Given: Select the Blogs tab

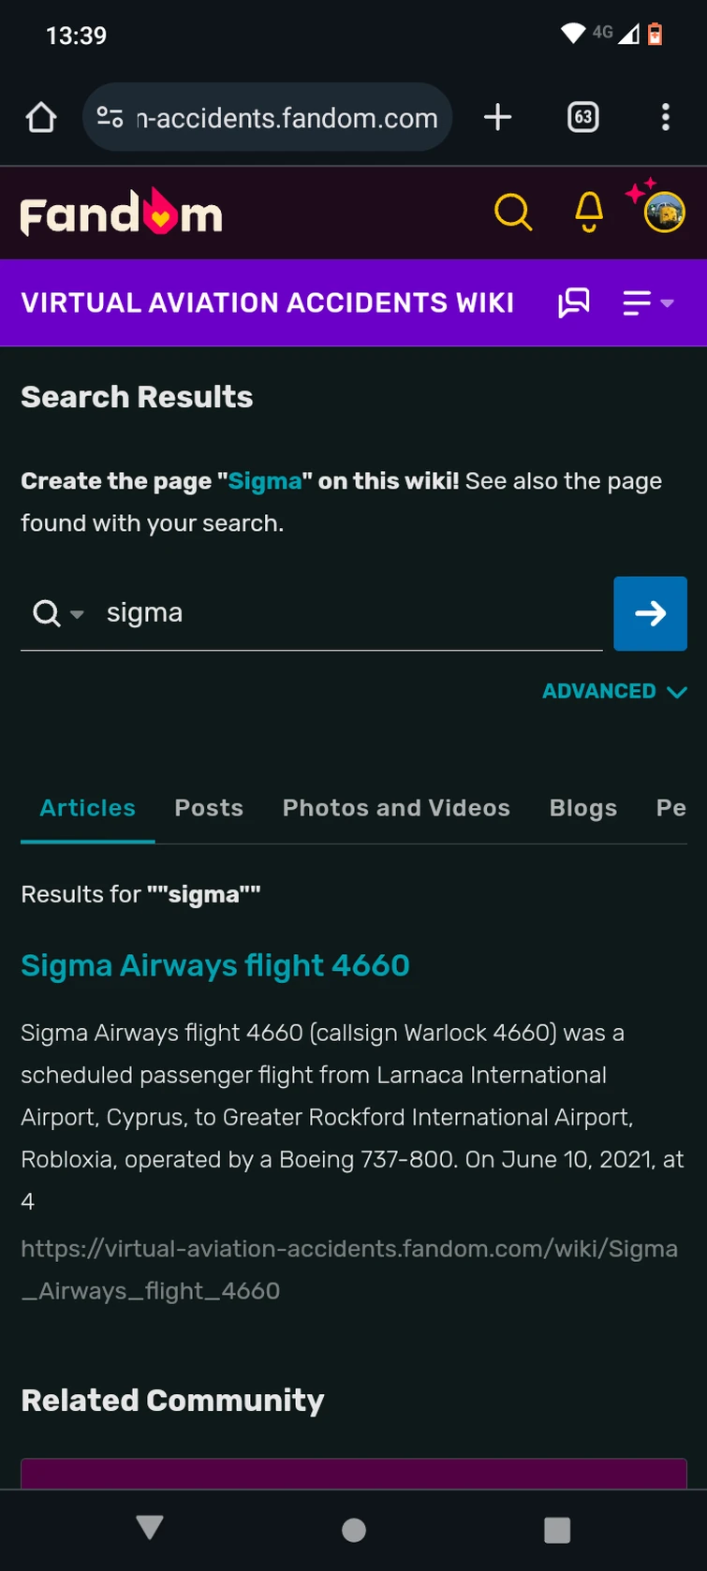Looking at the screenshot, I should pos(582,808).
